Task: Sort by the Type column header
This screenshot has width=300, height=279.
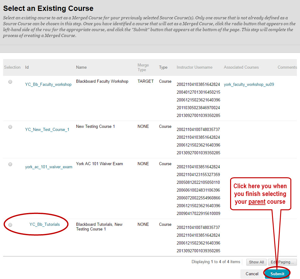Action: click(163, 67)
